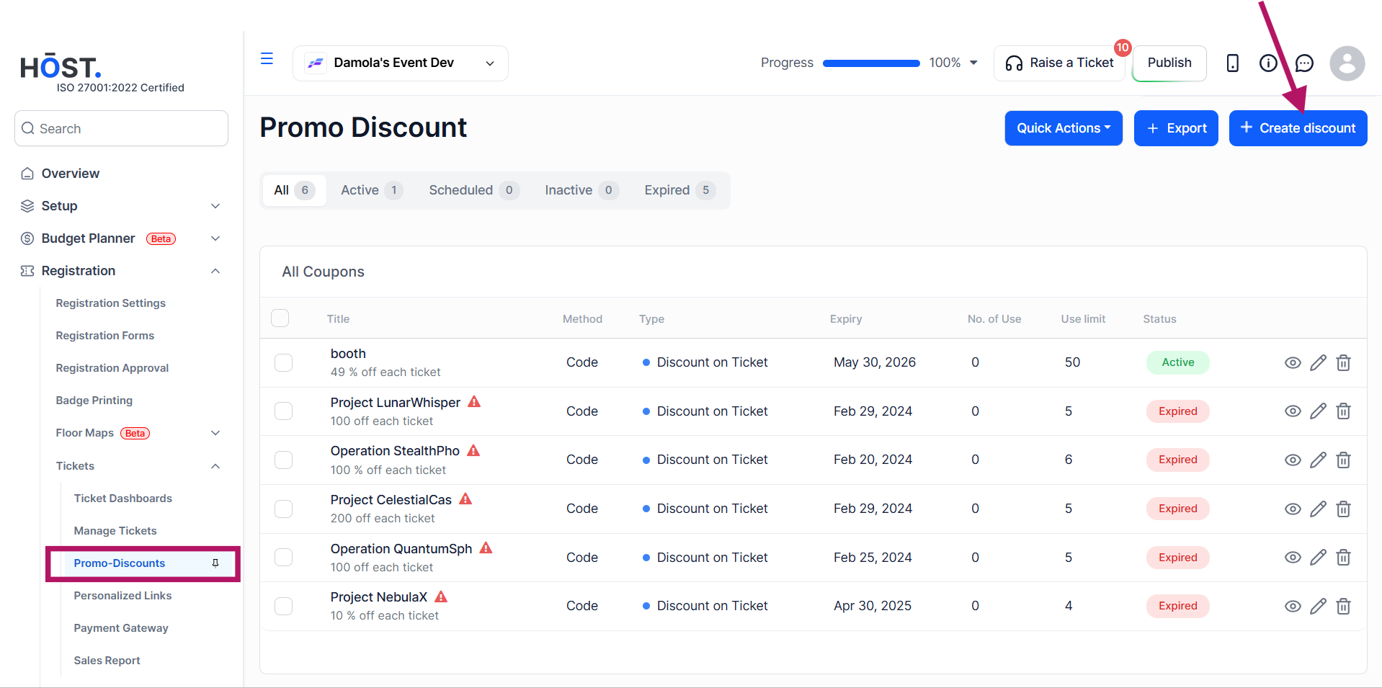Switch to the Expired tab
1382x688 pixels.
point(679,190)
